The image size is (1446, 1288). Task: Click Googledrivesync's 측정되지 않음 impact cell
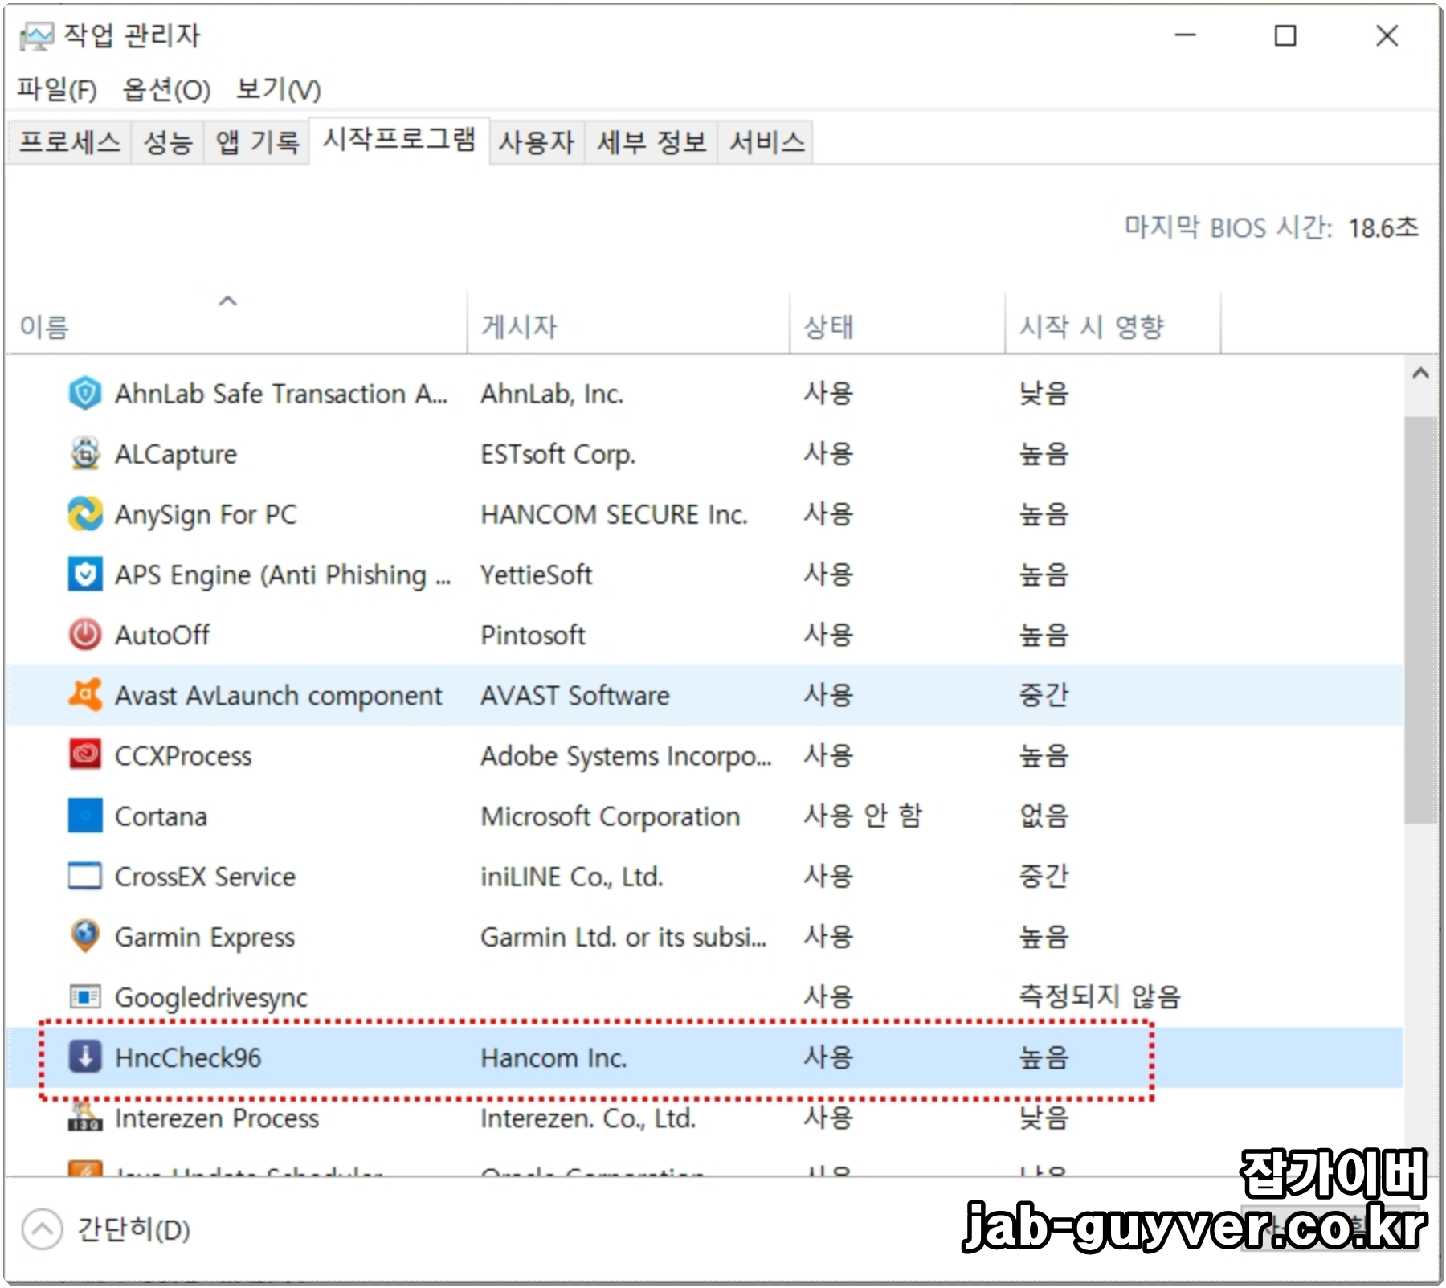[x=1100, y=997]
